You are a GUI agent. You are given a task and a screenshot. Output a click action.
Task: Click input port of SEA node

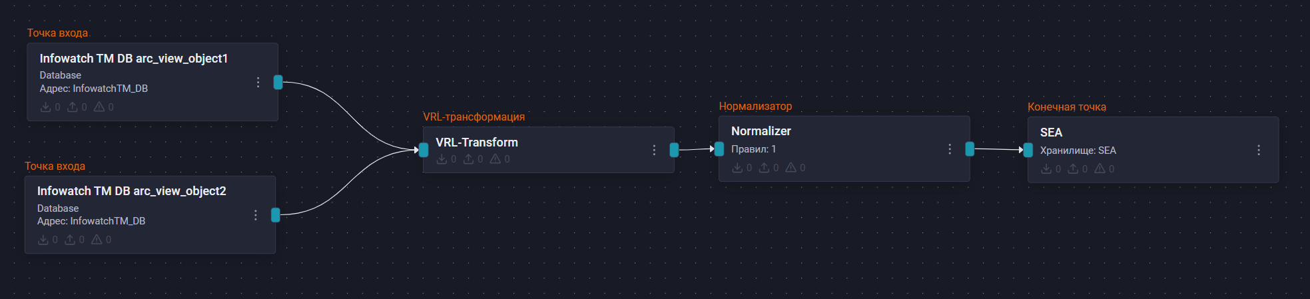pyautogui.click(x=1028, y=150)
